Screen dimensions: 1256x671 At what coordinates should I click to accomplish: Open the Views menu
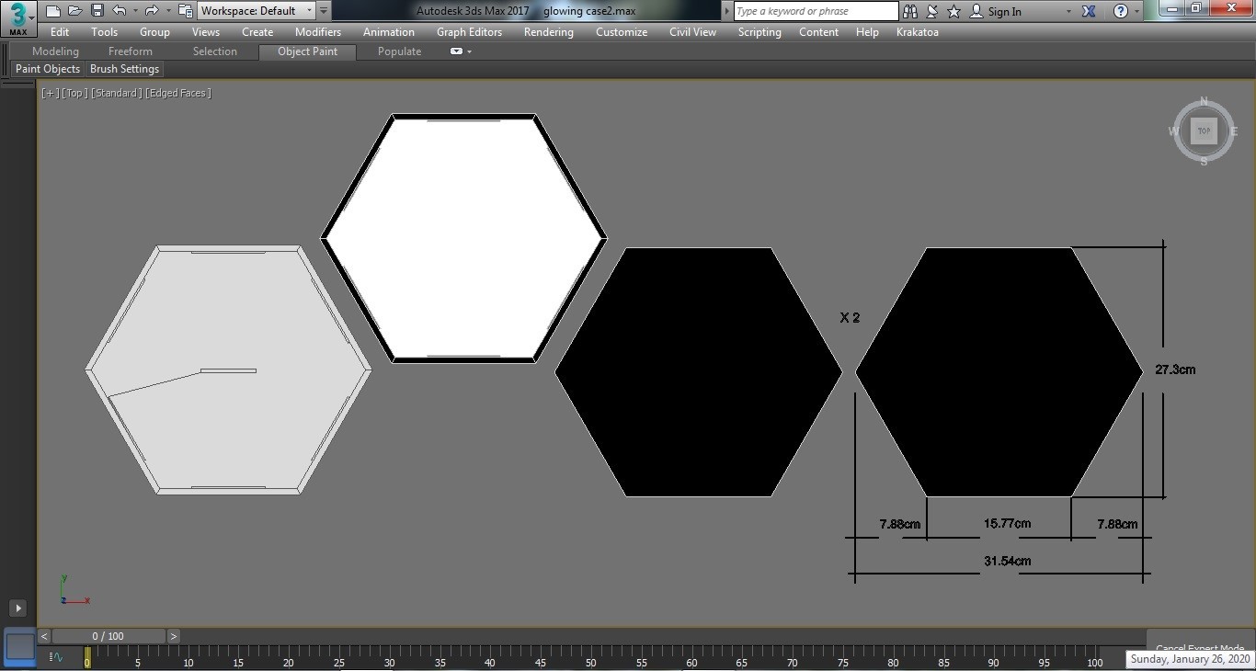click(205, 32)
